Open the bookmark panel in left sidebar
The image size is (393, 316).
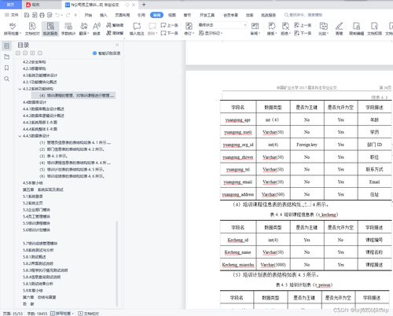coord(7,68)
